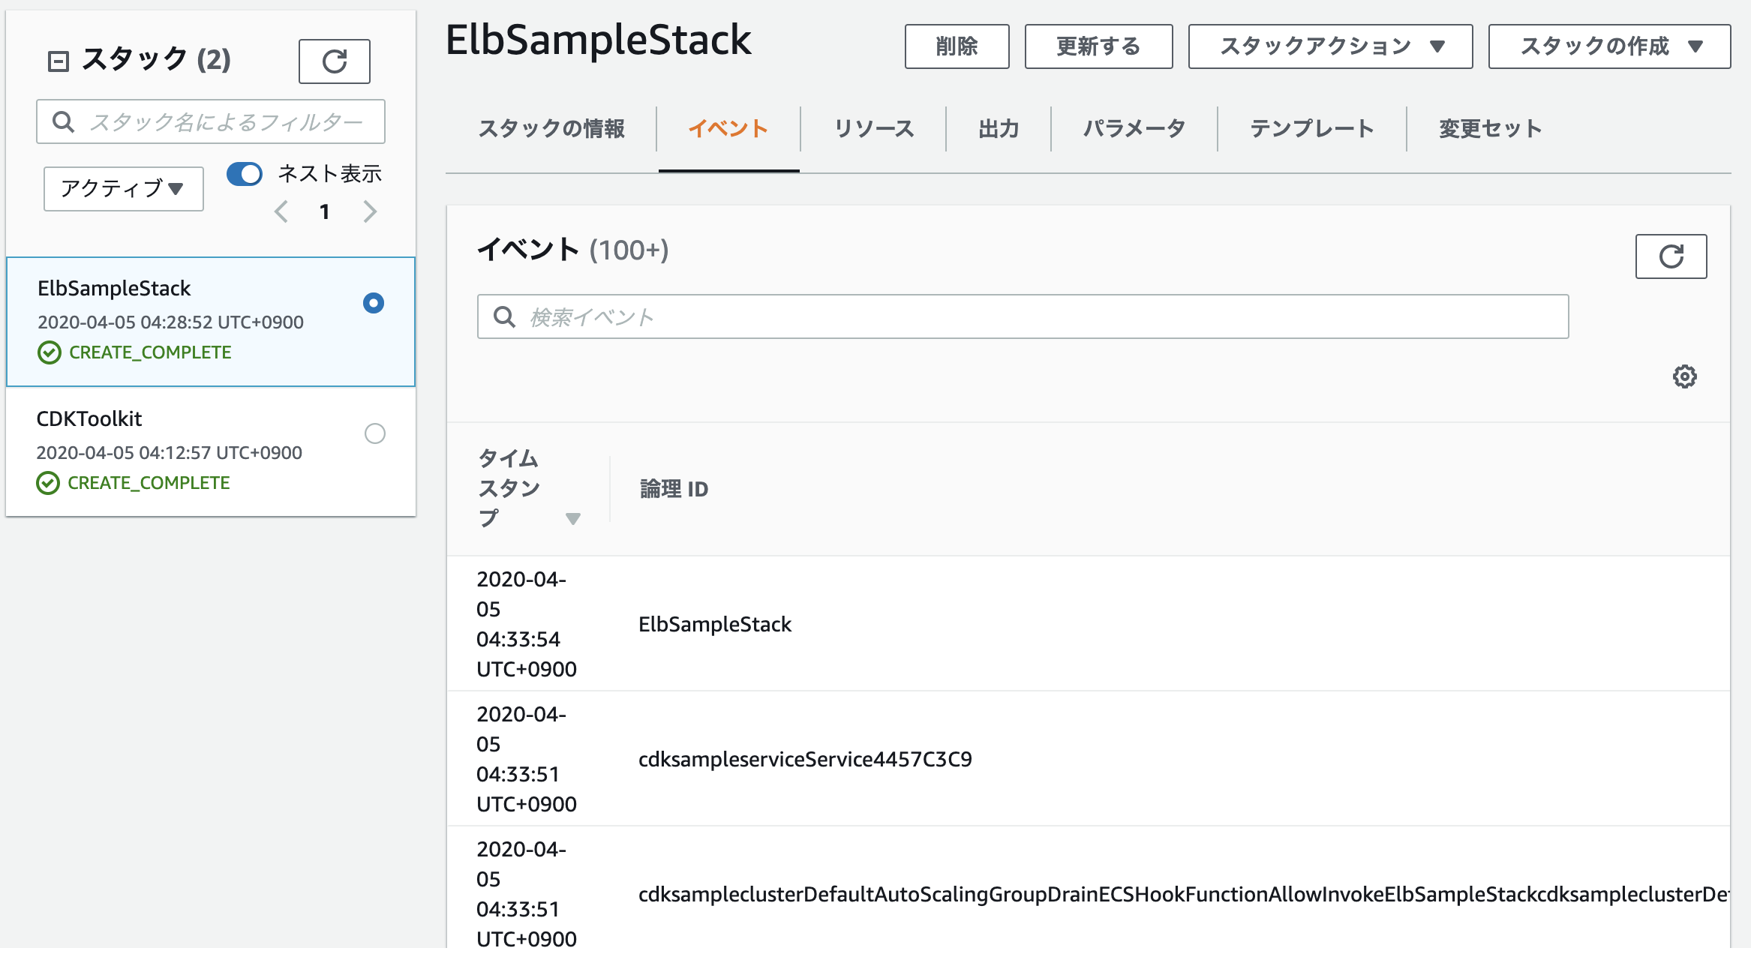The width and height of the screenshot is (1751, 954).
Task: Switch to the リソース tab
Action: pos(875,128)
